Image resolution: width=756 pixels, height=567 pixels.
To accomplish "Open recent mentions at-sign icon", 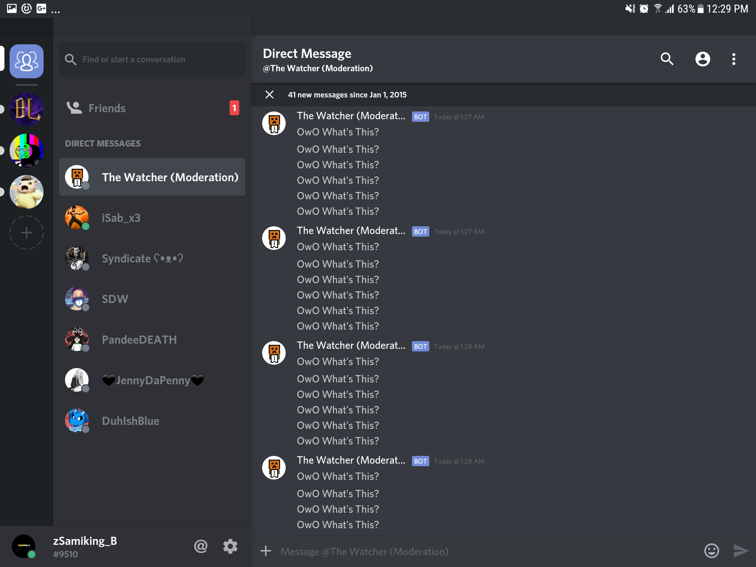I will click(201, 546).
